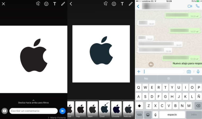Switch to the 123 numeric keyboard

(139, 115)
